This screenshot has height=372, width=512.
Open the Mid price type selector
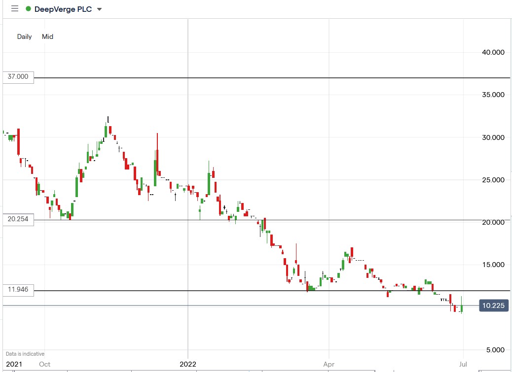[47, 36]
